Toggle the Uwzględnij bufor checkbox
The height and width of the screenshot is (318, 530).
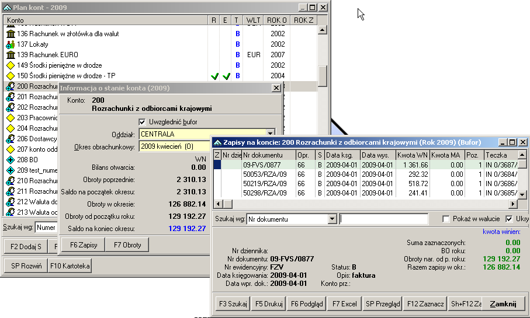pos(143,121)
